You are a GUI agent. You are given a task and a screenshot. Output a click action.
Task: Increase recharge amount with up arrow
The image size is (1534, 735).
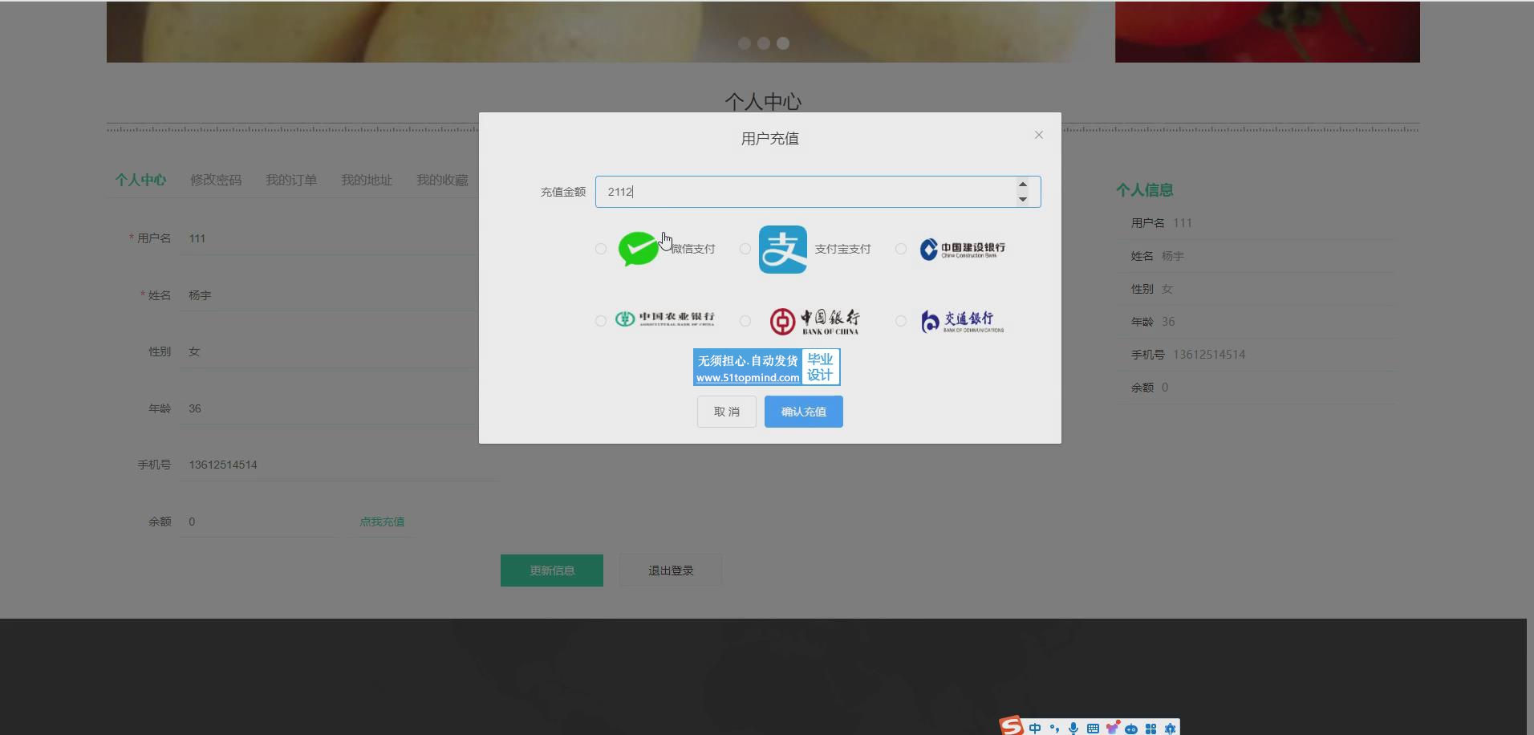[1023, 185]
